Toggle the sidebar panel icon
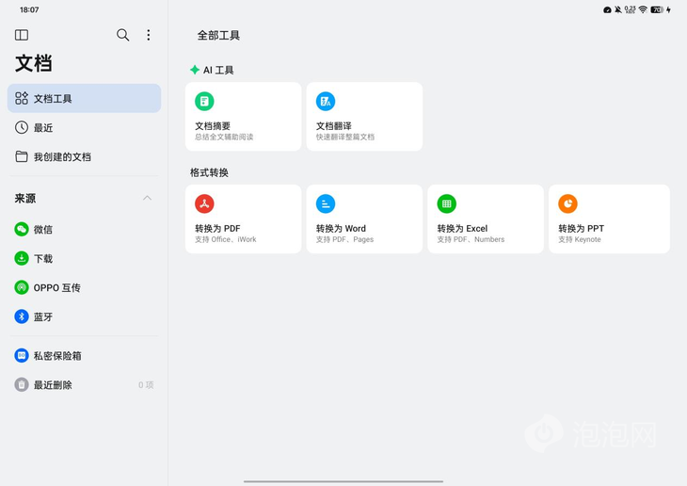Image resolution: width=687 pixels, height=486 pixels. click(x=22, y=35)
